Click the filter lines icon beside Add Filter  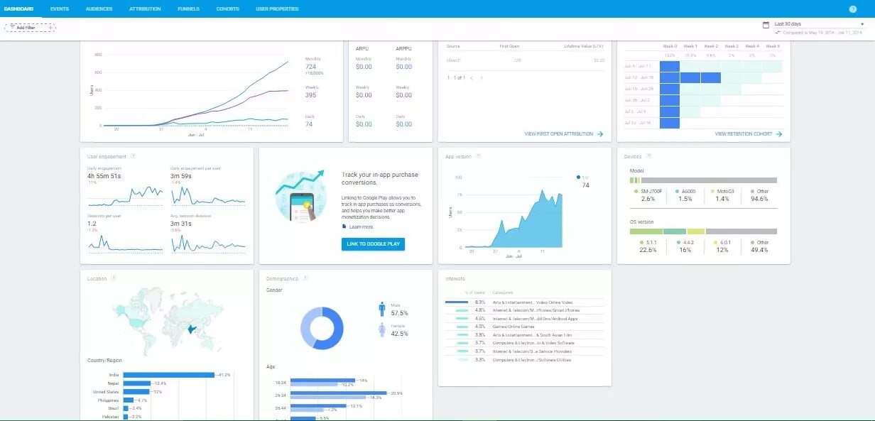(x=12, y=28)
